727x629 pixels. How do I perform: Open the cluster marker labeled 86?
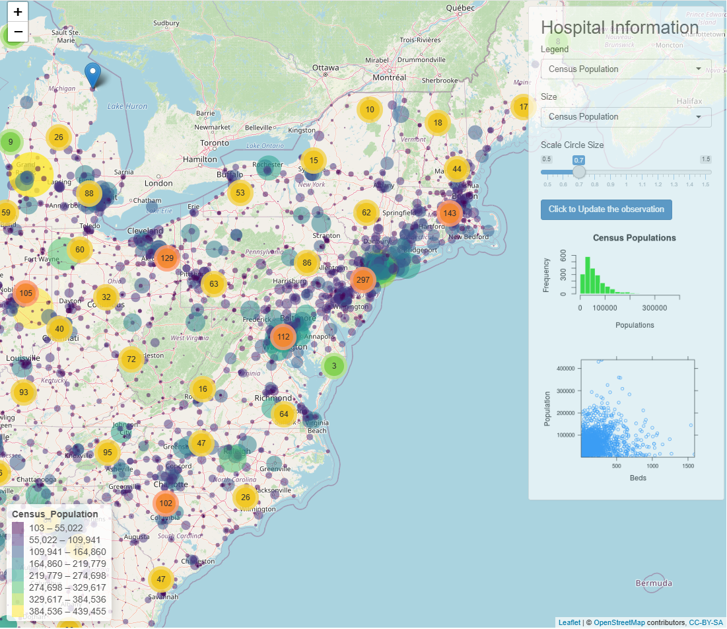[306, 262]
